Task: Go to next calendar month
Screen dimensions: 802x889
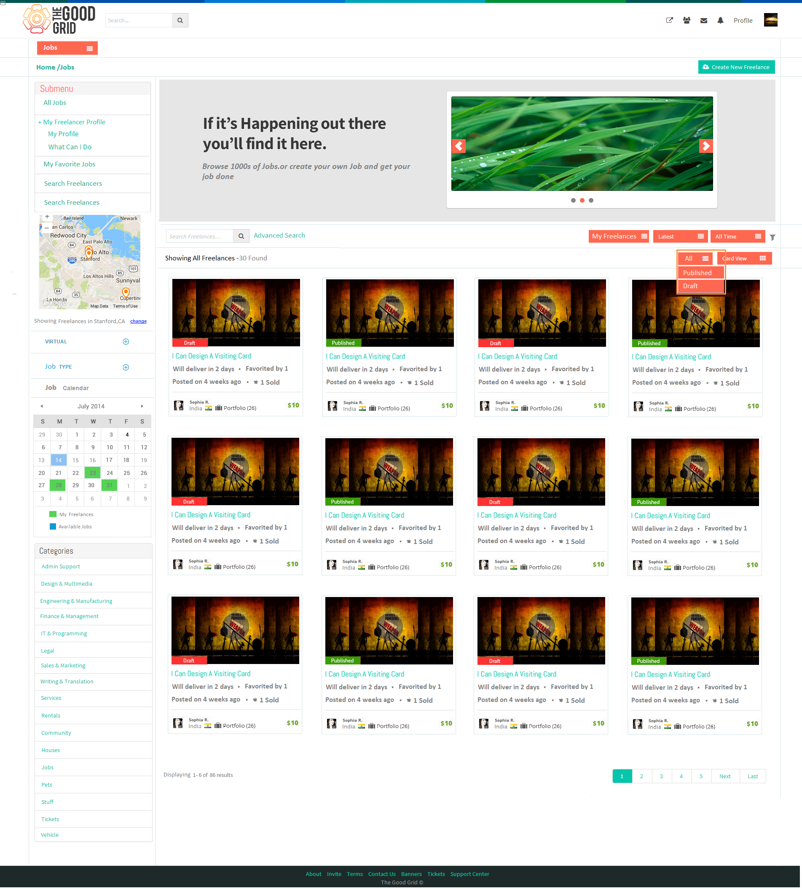Action: tap(142, 406)
